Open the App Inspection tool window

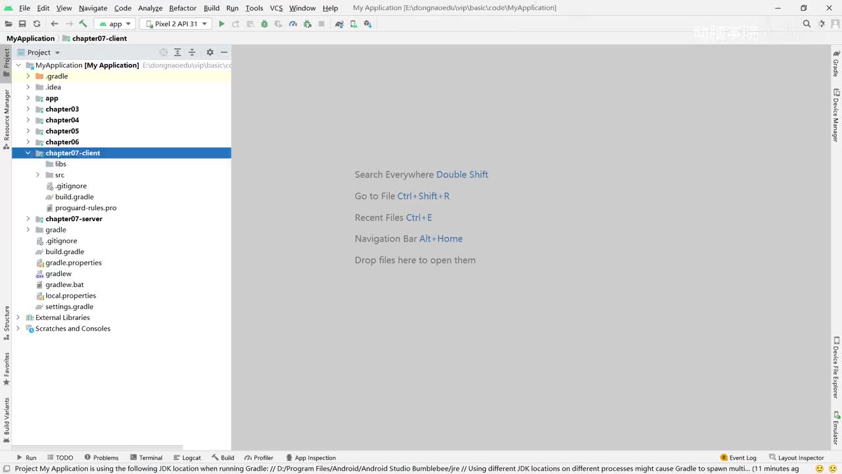click(x=310, y=458)
